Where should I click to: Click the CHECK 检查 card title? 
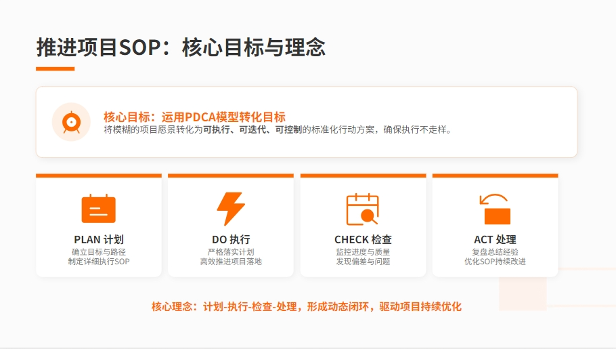point(363,239)
